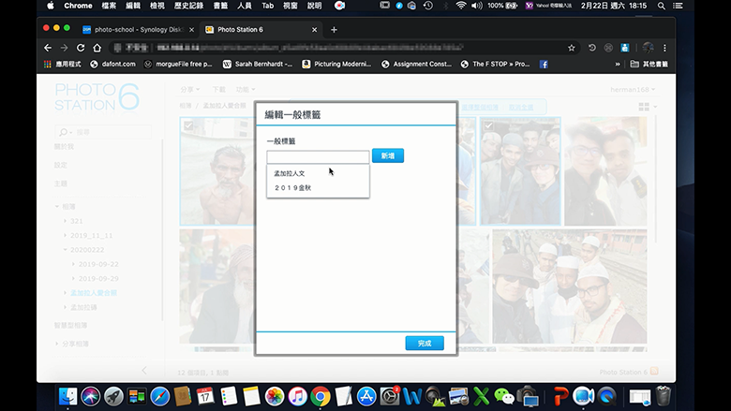731x411 pixels.
Task: Open System Preferences gear with badge
Action: tap(389, 397)
